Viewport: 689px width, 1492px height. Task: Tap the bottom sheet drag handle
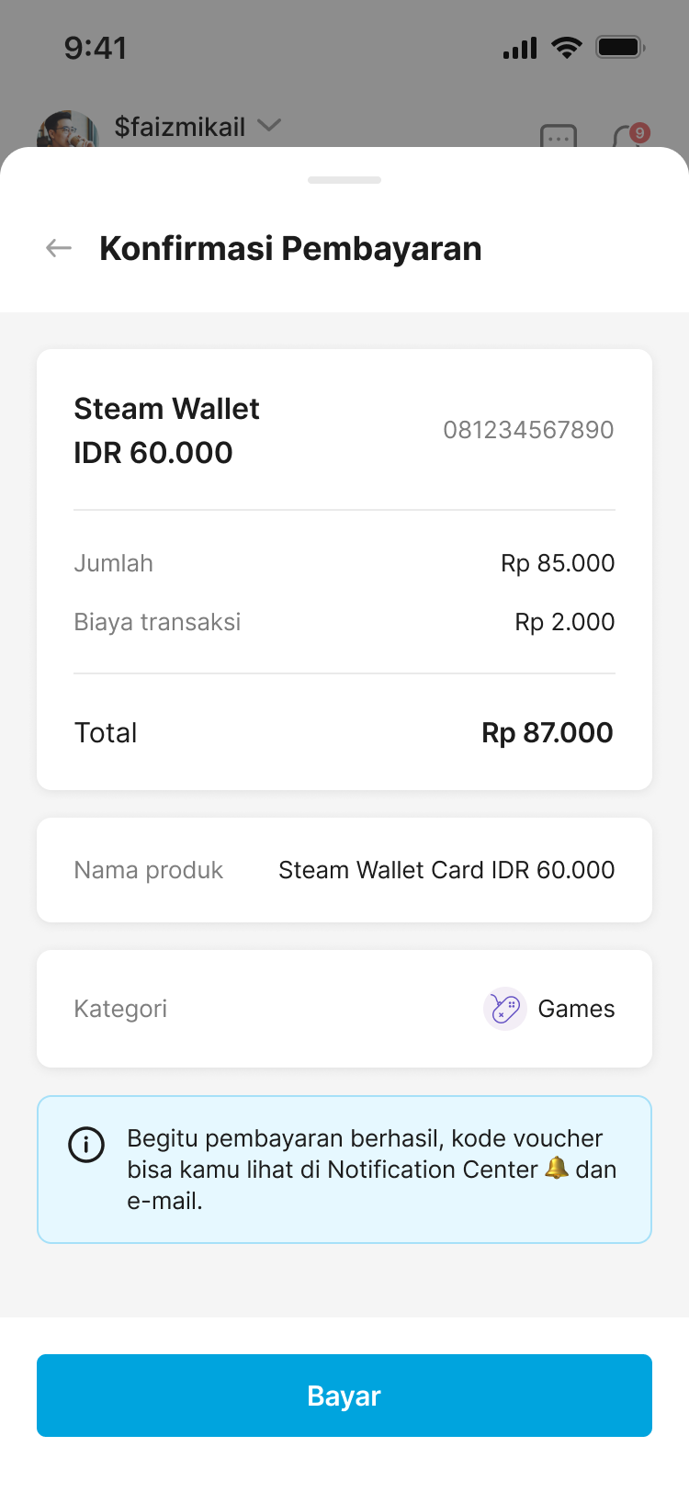pyautogui.click(x=344, y=180)
